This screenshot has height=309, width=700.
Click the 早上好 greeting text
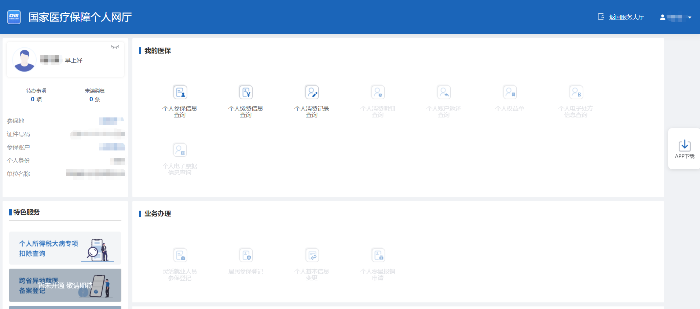pos(74,60)
